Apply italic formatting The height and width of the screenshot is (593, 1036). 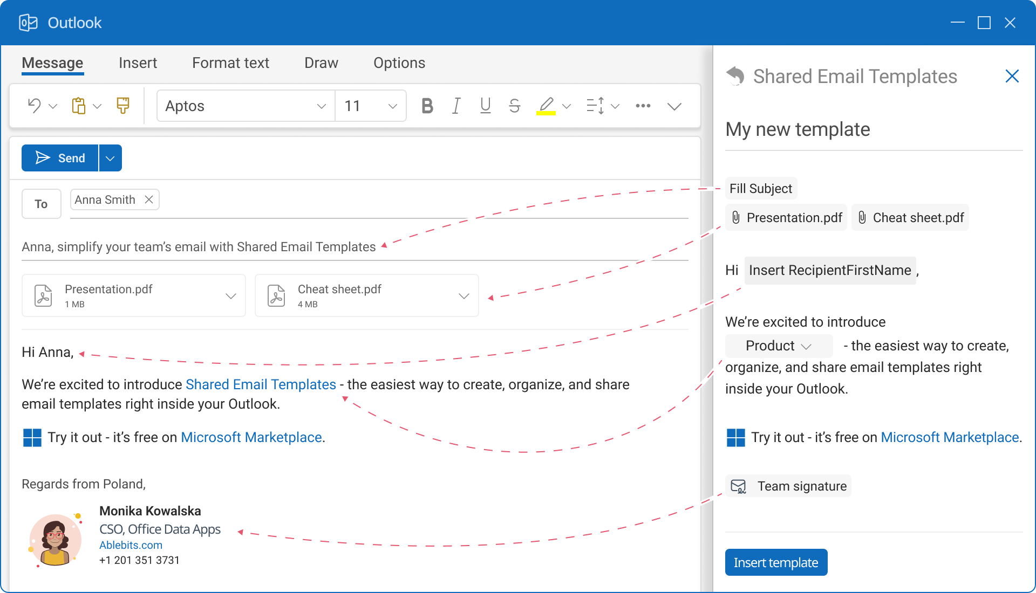[456, 106]
